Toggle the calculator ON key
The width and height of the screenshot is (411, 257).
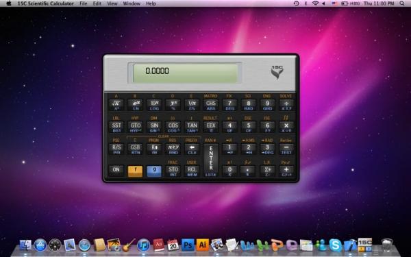116,170
